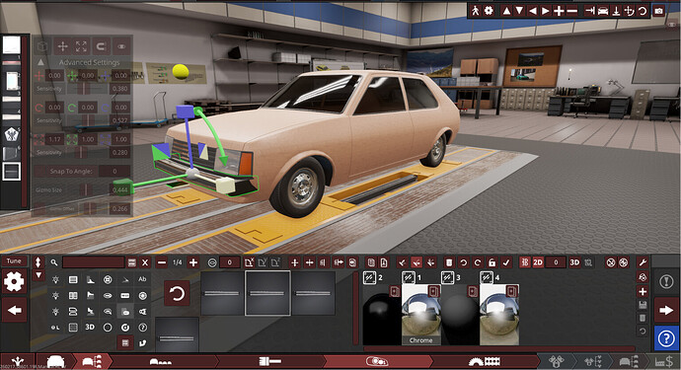Viewport: 681px width, 370px height.
Task: Open the settings gear button
Action: pyautogui.click(x=14, y=282)
